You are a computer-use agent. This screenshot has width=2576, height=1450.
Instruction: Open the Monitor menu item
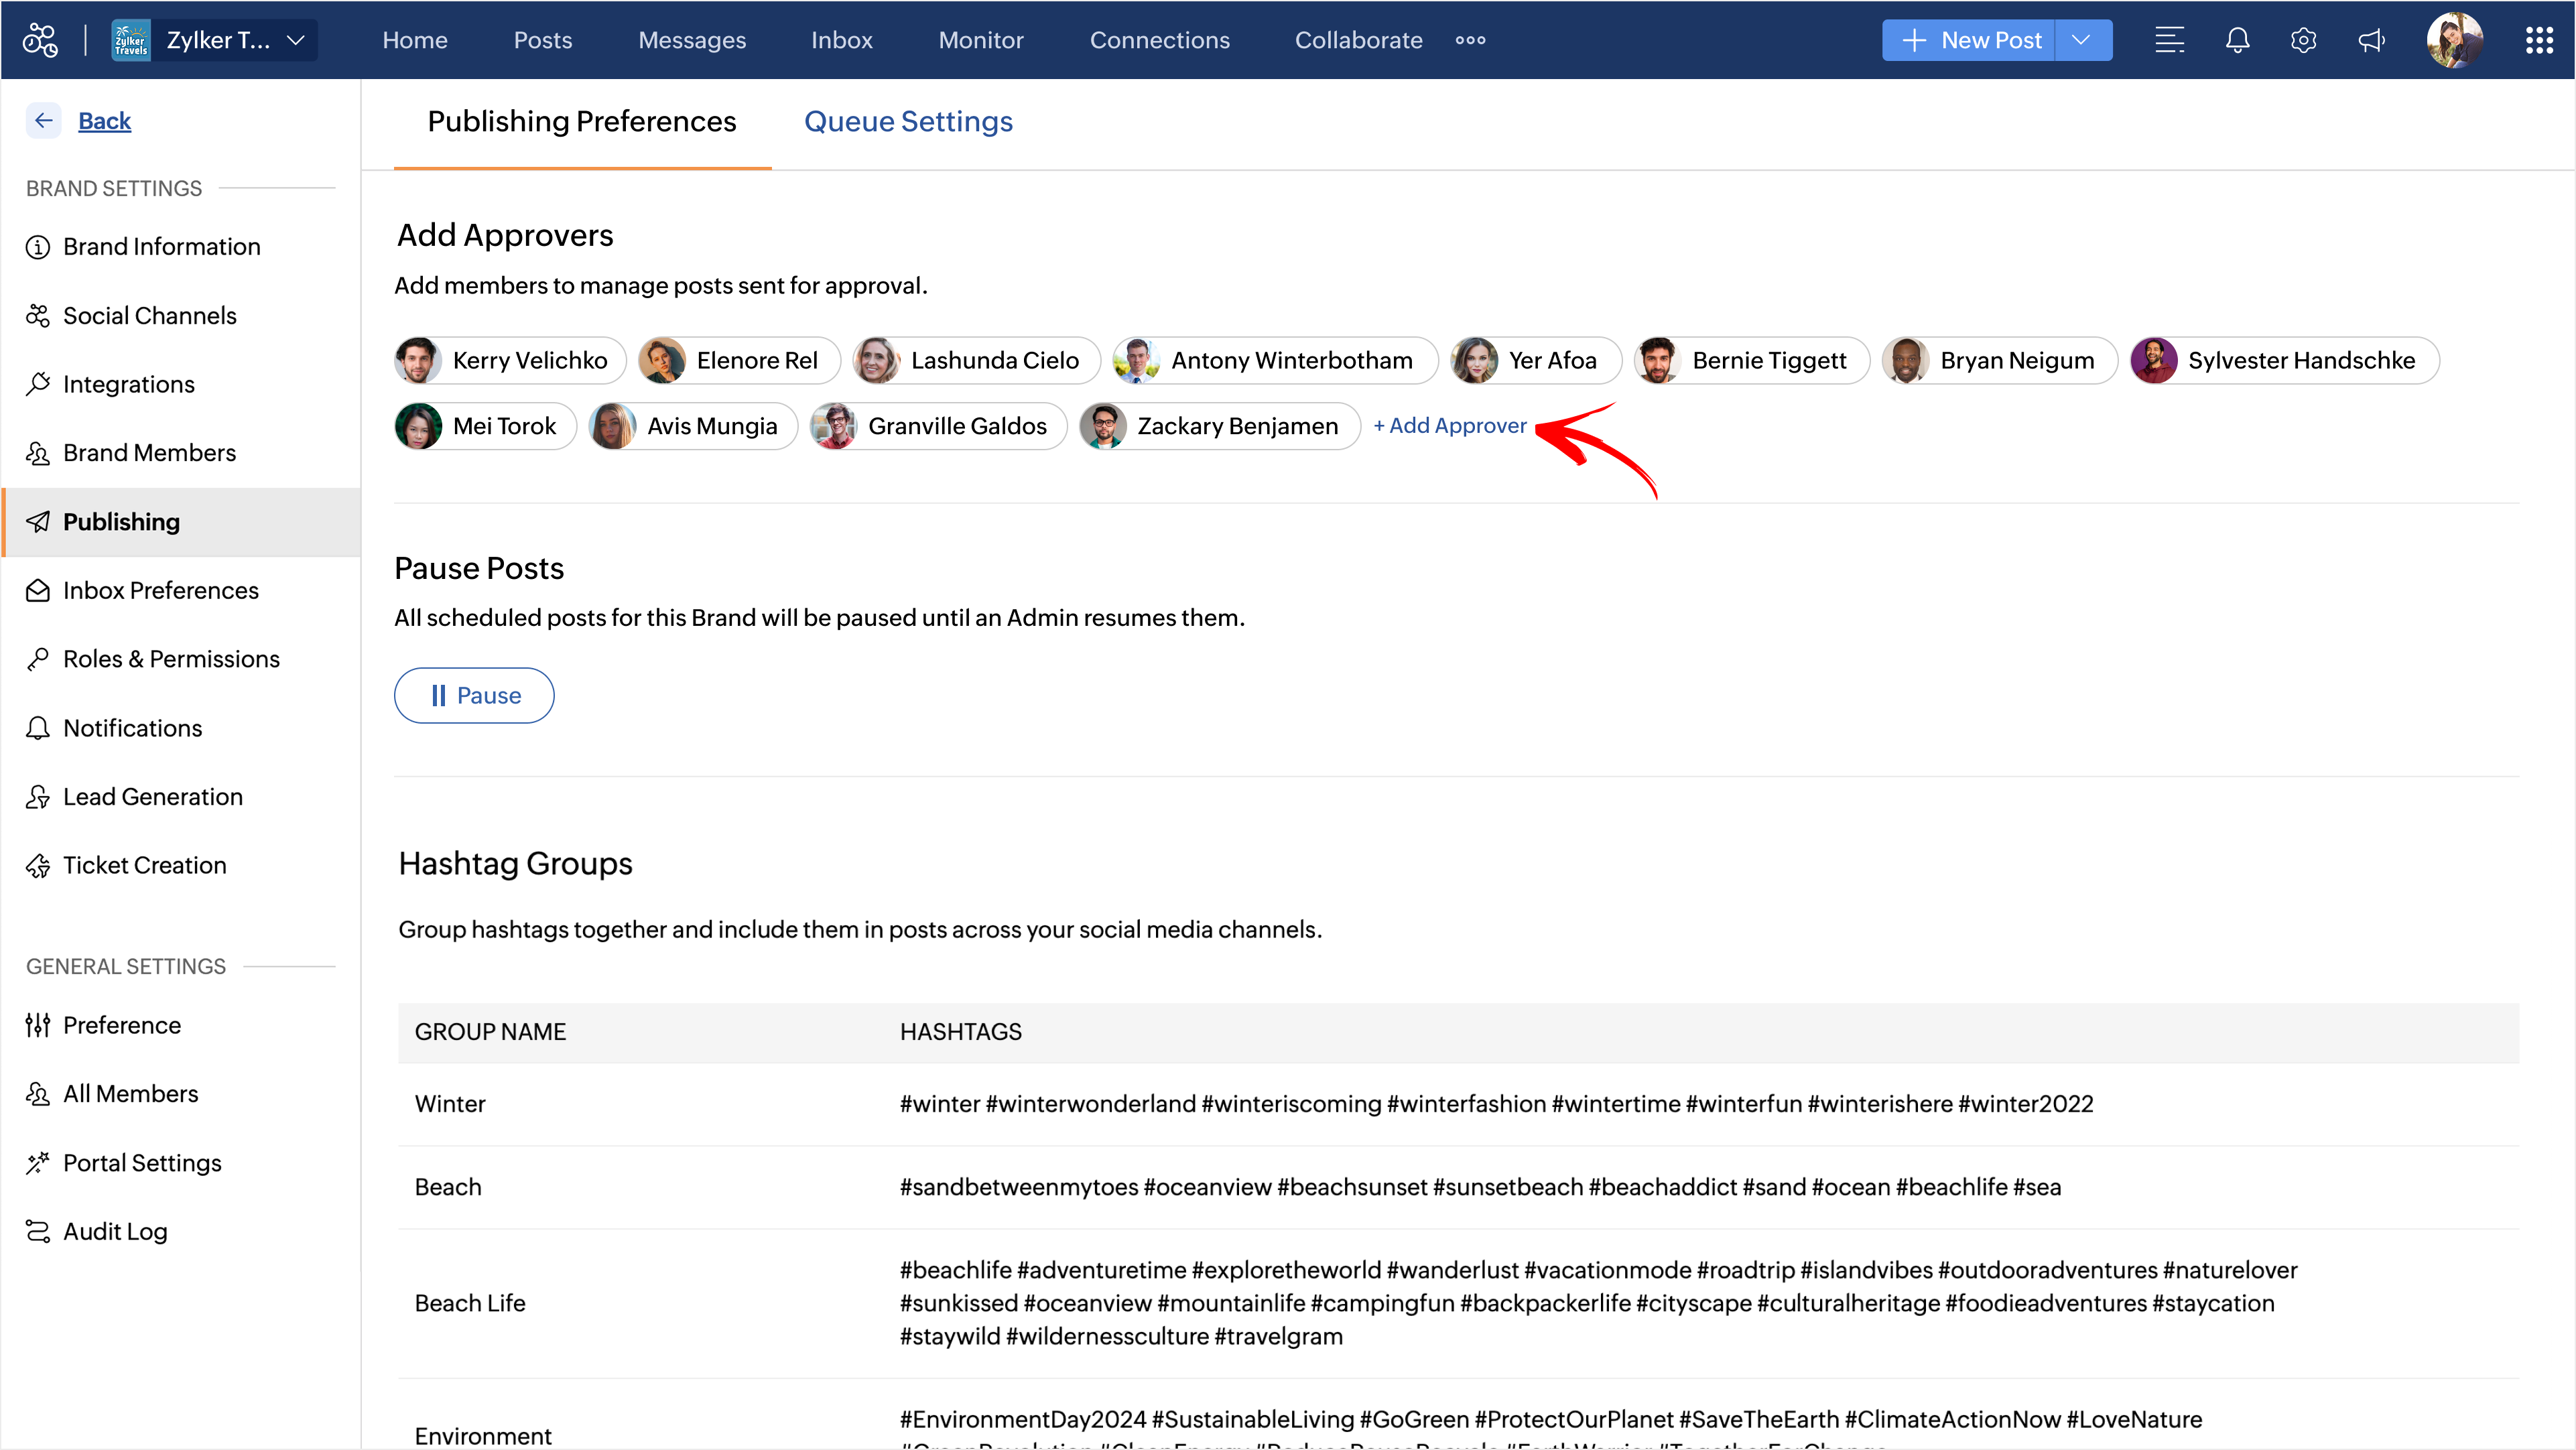point(980,40)
